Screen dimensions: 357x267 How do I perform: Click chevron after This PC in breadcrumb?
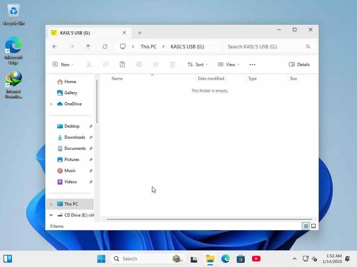(164, 47)
